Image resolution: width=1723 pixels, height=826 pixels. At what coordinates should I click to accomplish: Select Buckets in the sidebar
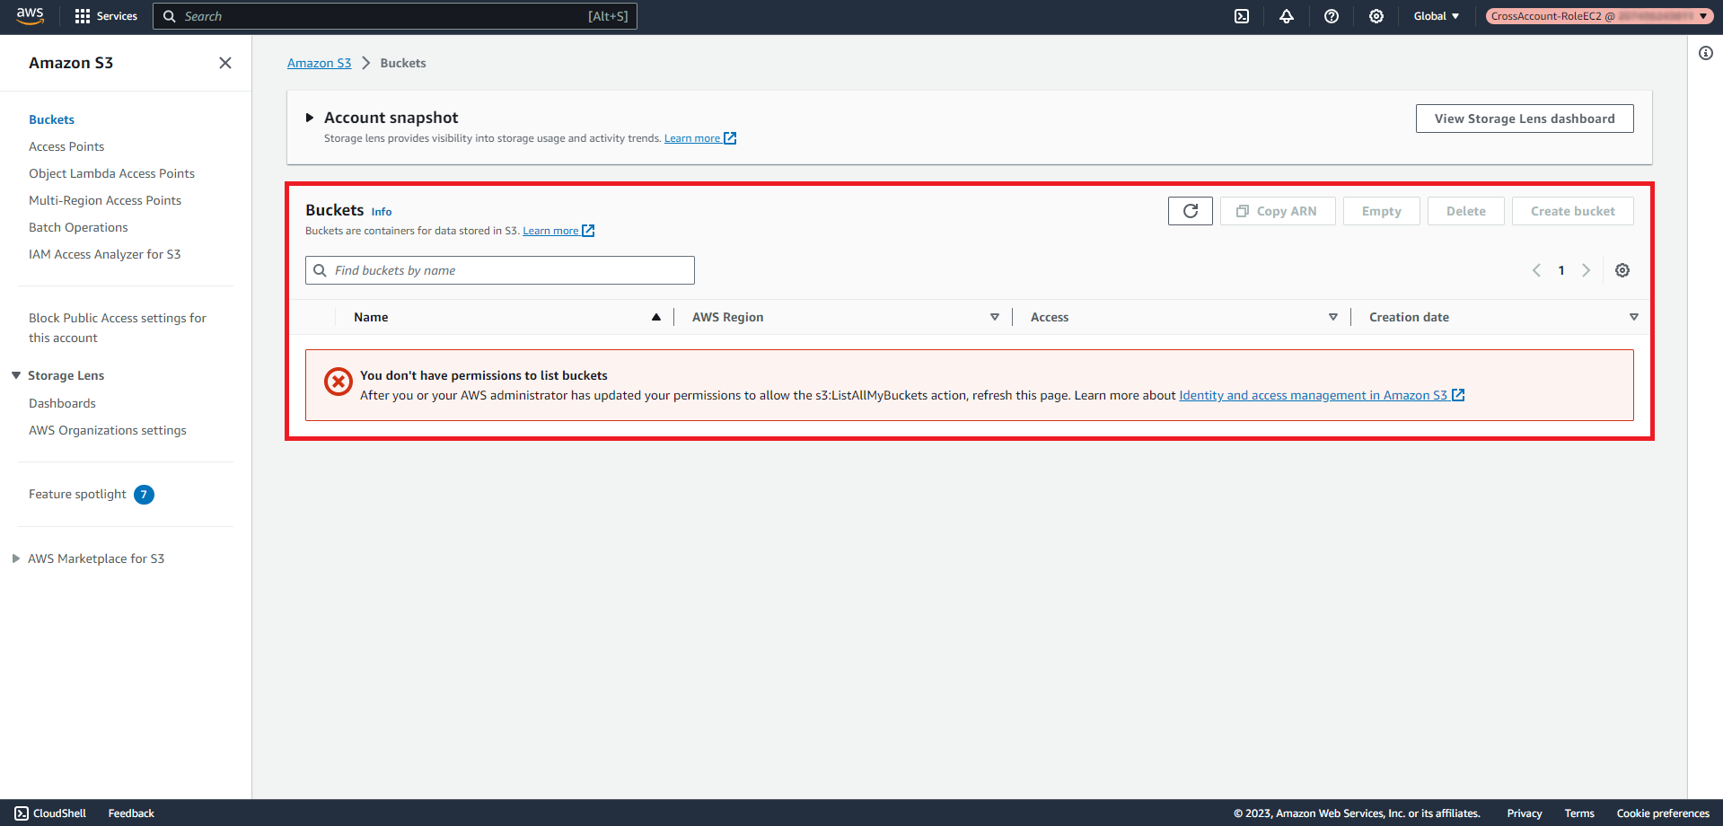pyautogui.click(x=51, y=119)
